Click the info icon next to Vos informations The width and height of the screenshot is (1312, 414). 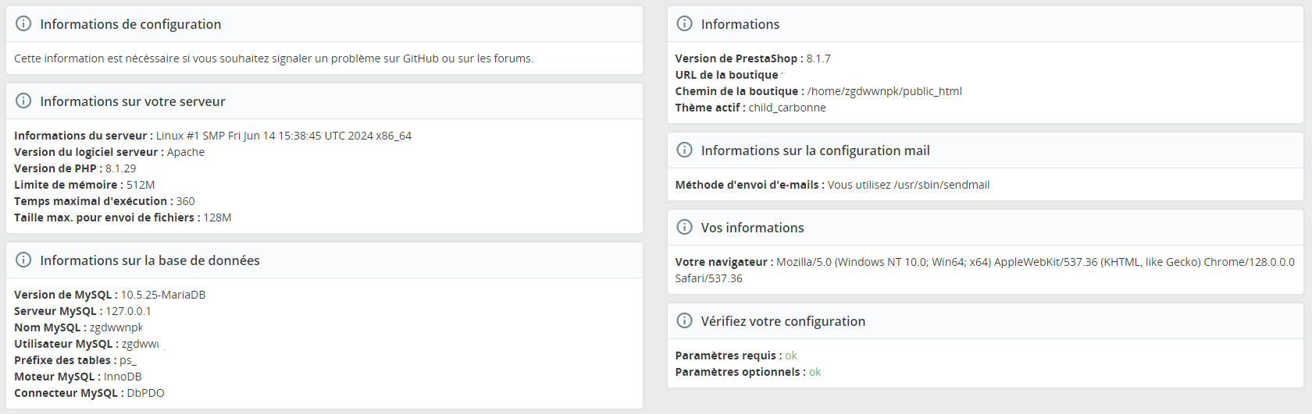[x=684, y=228]
